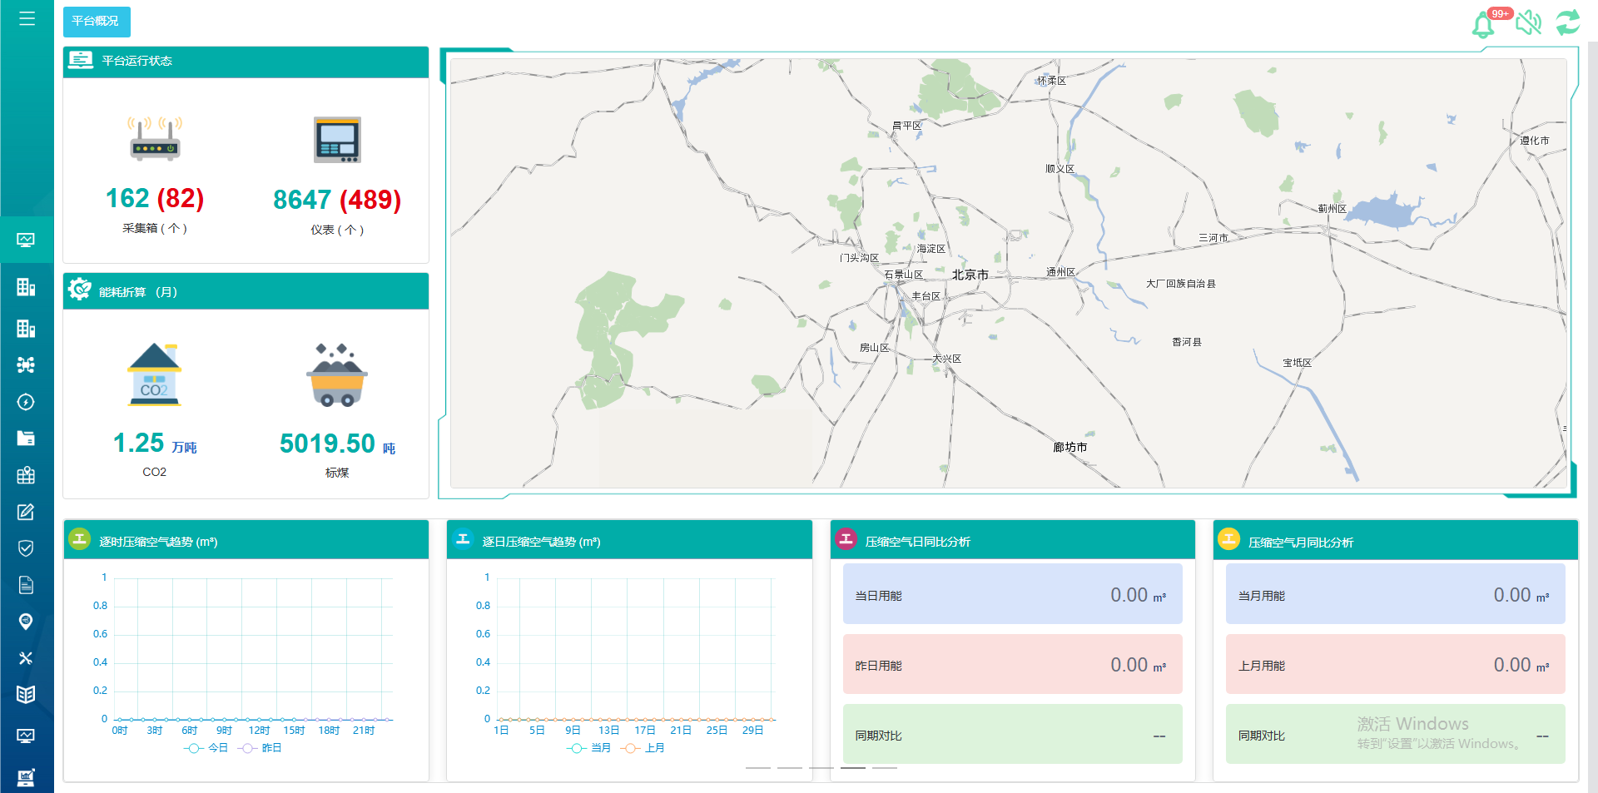
Task: Toggle the muted alarm sound icon
Action: (1528, 22)
